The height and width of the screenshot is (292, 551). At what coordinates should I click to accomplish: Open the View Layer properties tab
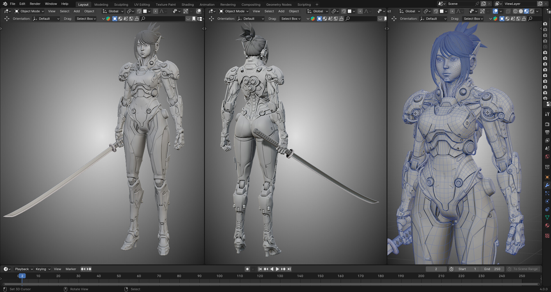tap(547, 140)
